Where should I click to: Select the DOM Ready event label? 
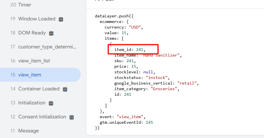(32, 33)
